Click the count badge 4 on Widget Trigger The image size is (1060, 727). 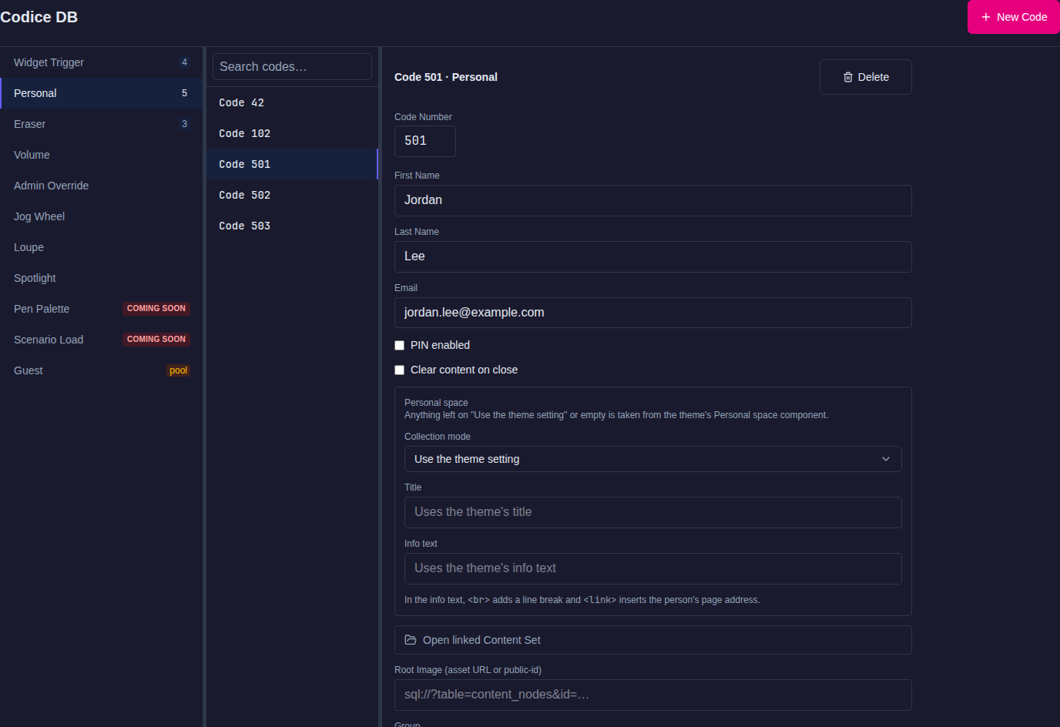click(x=184, y=62)
